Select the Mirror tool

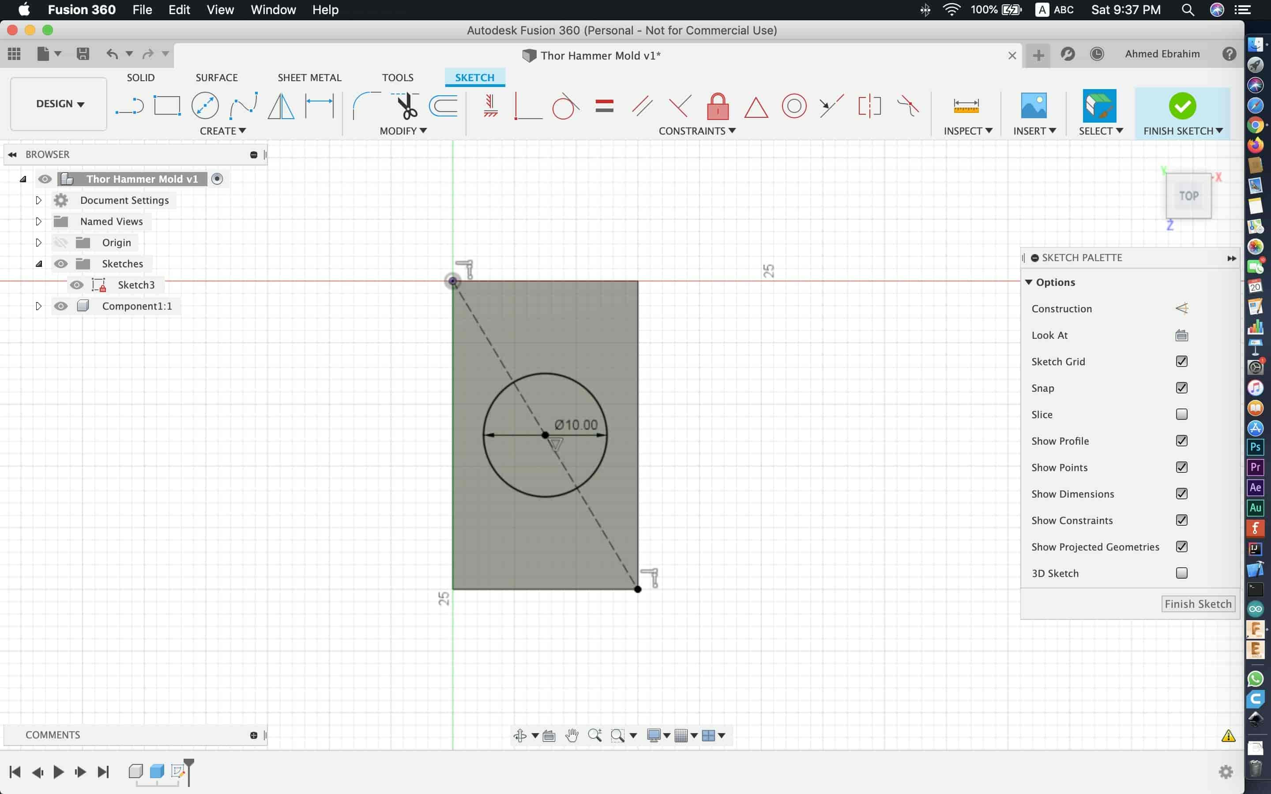pyautogui.click(x=281, y=106)
